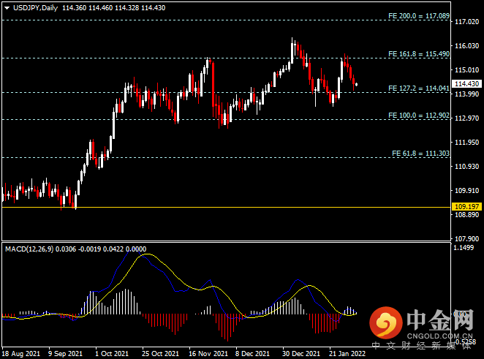The image size is (484, 359).
Task: Select the FE 61.8 = 111.303 label
Action: click(420, 154)
